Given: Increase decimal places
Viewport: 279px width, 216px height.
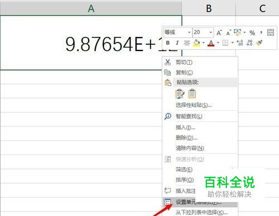Looking at the screenshot, I should 240,43.
